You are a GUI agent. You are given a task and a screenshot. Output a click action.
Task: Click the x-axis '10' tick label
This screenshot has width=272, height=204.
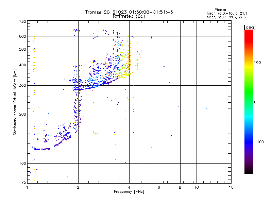pyautogui.click(x=197, y=187)
